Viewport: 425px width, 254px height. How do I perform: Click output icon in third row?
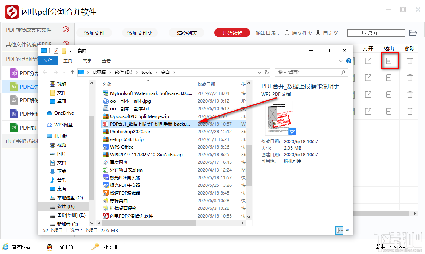coord(389,95)
